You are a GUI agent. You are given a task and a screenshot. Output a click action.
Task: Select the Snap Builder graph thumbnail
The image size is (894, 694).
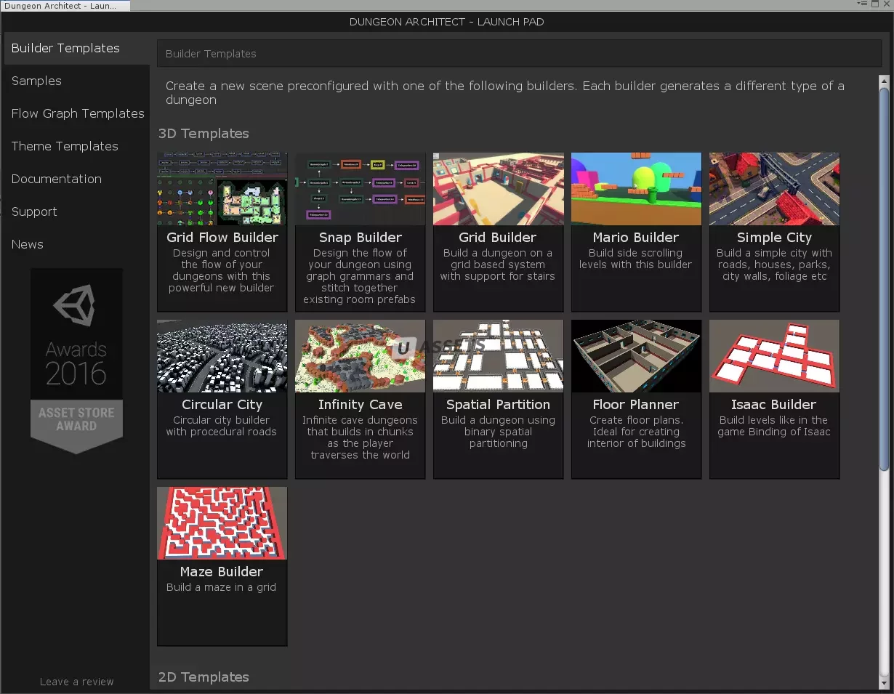[361, 189]
